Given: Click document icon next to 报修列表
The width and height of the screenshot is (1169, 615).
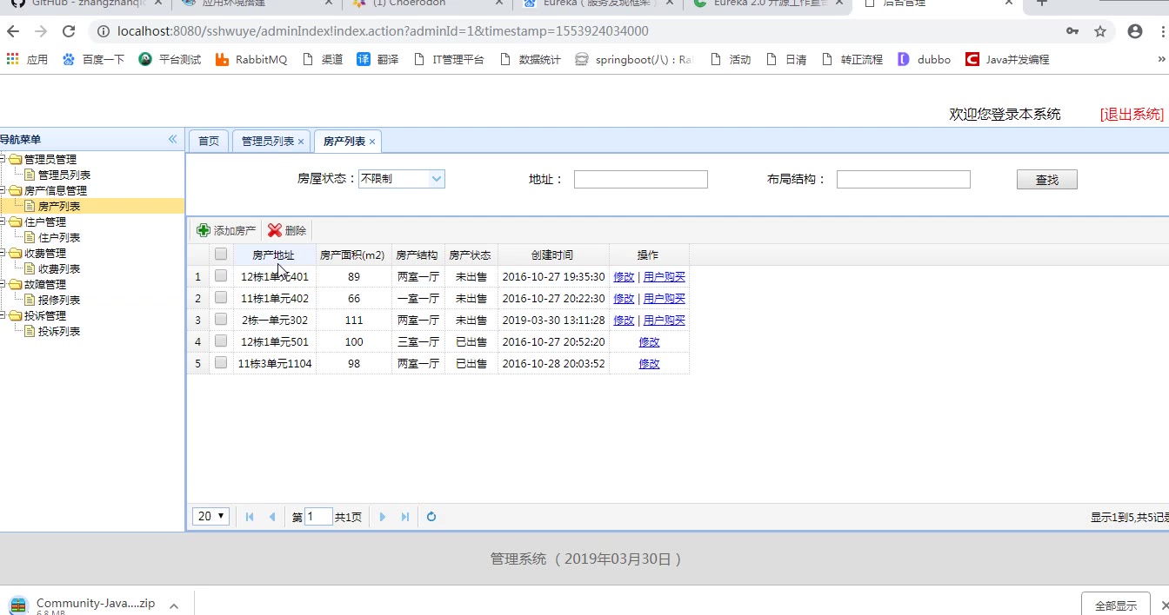Looking at the screenshot, I should (30, 300).
